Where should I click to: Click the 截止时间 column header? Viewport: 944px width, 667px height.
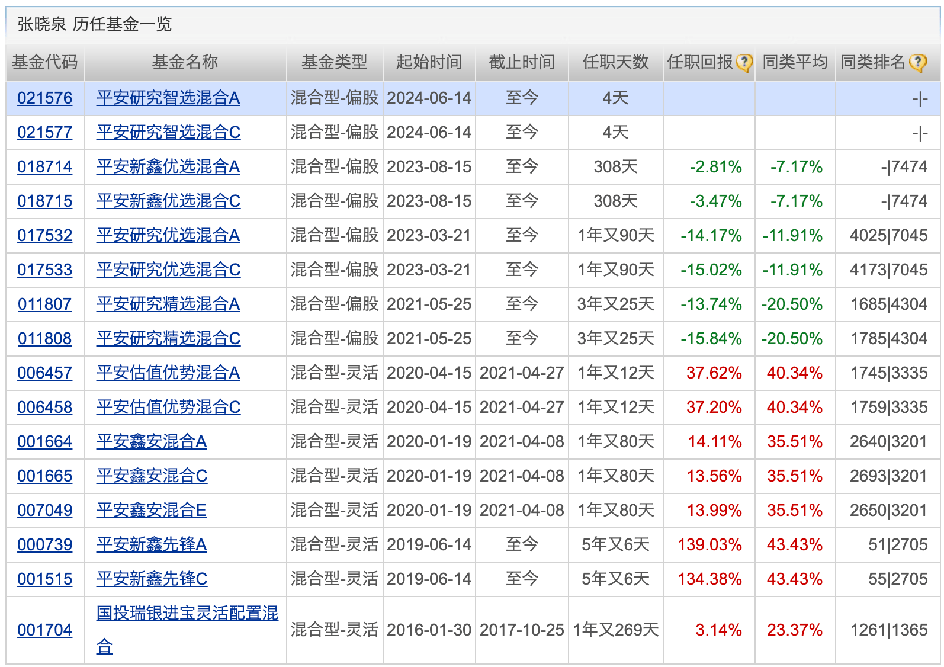(x=522, y=62)
